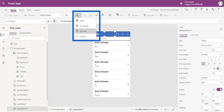Zoom in using the plus icon
Screen dimensions: 224x112
(162, 109)
